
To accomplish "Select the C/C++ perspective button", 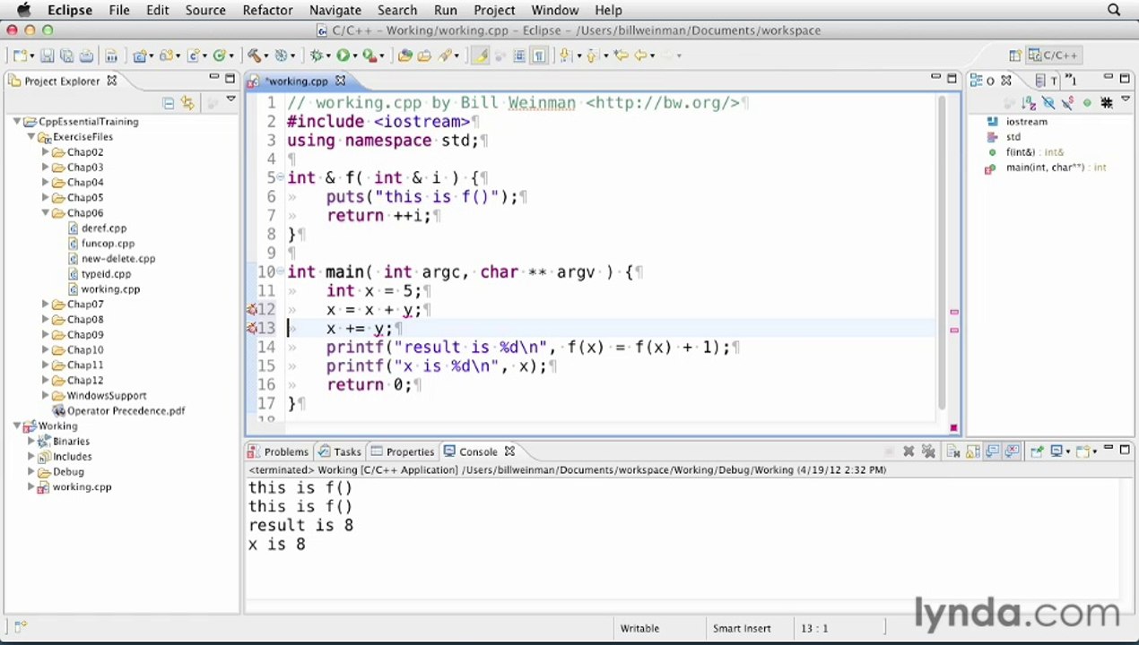I will coord(1053,56).
